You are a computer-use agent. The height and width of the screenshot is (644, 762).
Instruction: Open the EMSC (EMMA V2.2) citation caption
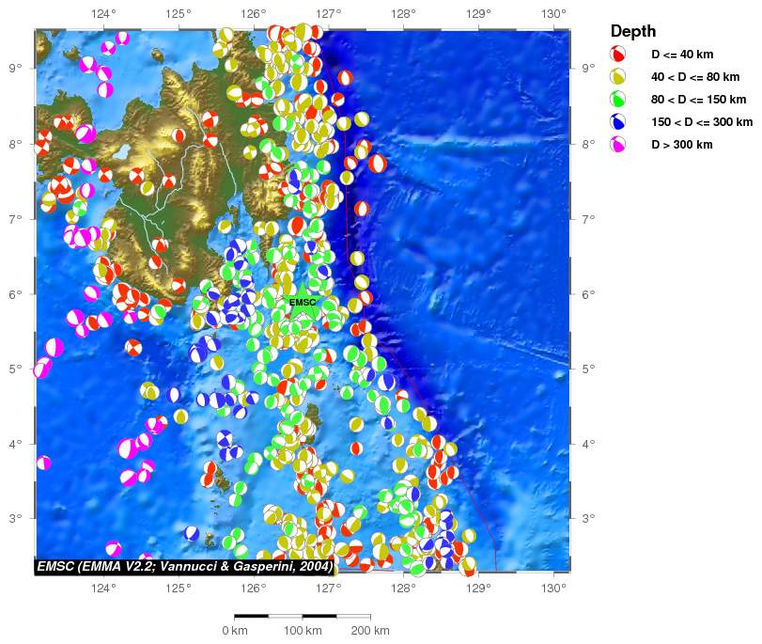pos(185,567)
